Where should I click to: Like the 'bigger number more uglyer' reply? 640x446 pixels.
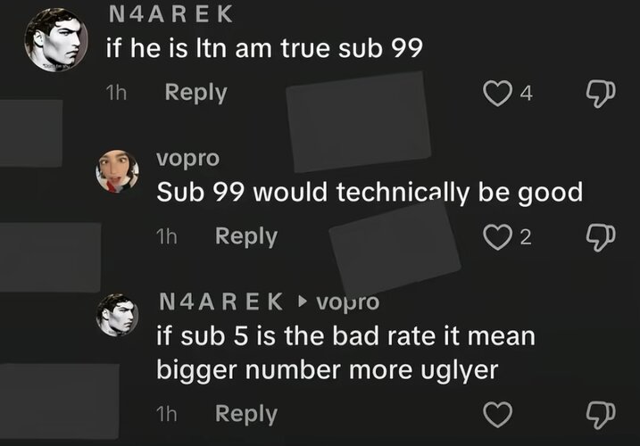pos(496,414)
